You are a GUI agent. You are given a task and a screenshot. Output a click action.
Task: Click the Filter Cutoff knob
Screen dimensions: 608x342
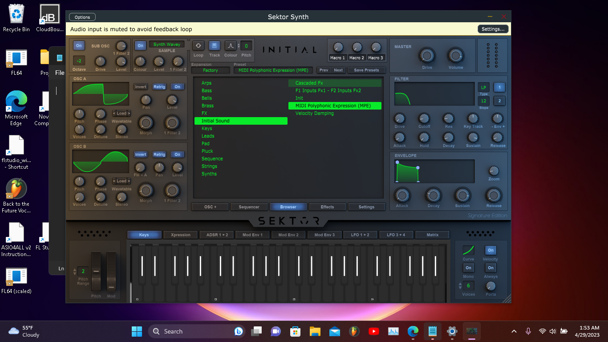424,118
